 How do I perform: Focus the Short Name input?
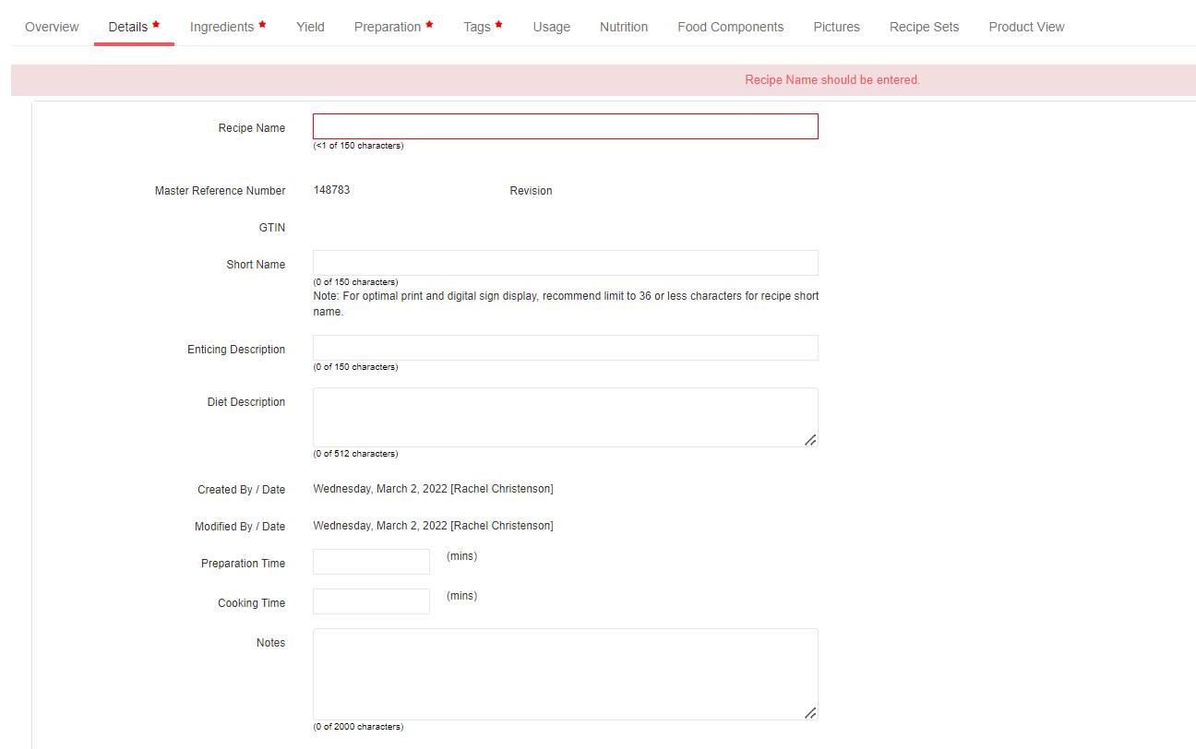tap(565, 263)
